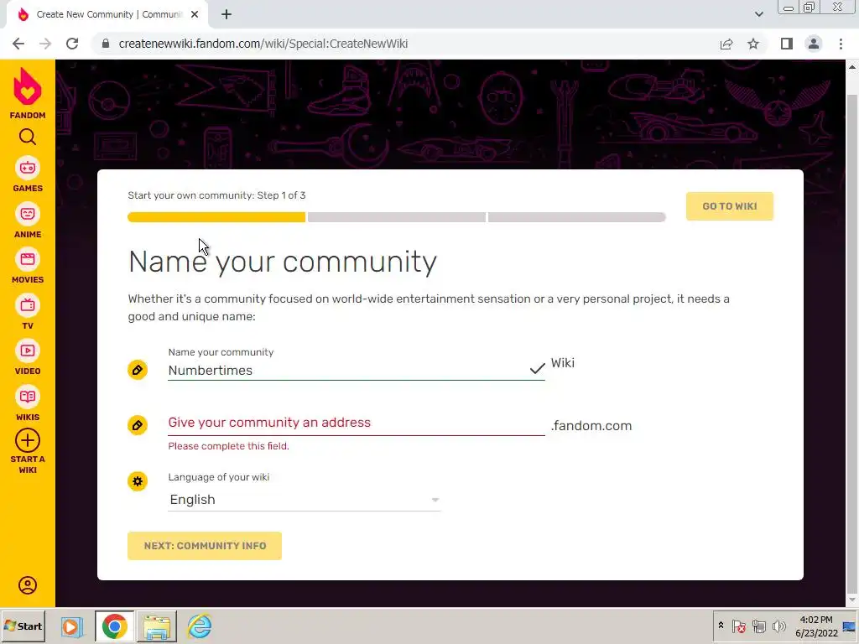This screenshot has height=644, width=859.
Task: Open the Windows Start button
Action: [23, 626]
